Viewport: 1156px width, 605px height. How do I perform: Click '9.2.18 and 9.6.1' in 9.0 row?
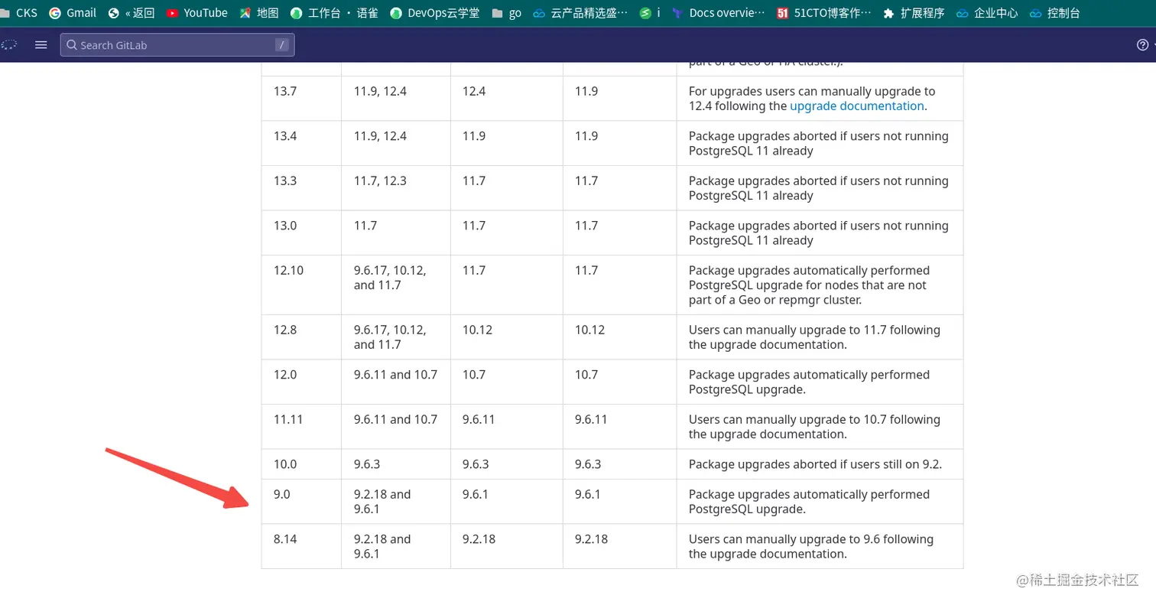click(382, 502)
